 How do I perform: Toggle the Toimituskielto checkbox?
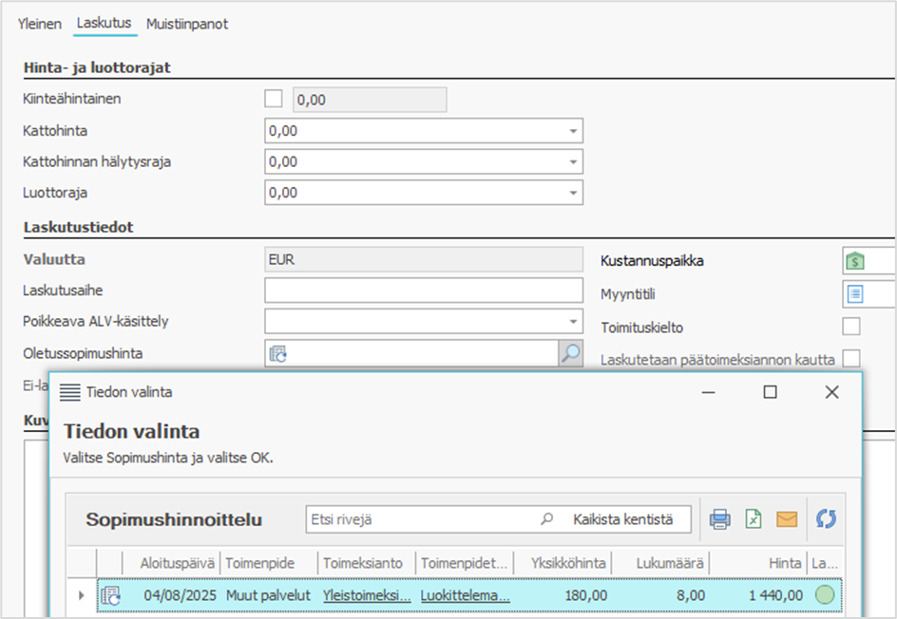(851, 327)
